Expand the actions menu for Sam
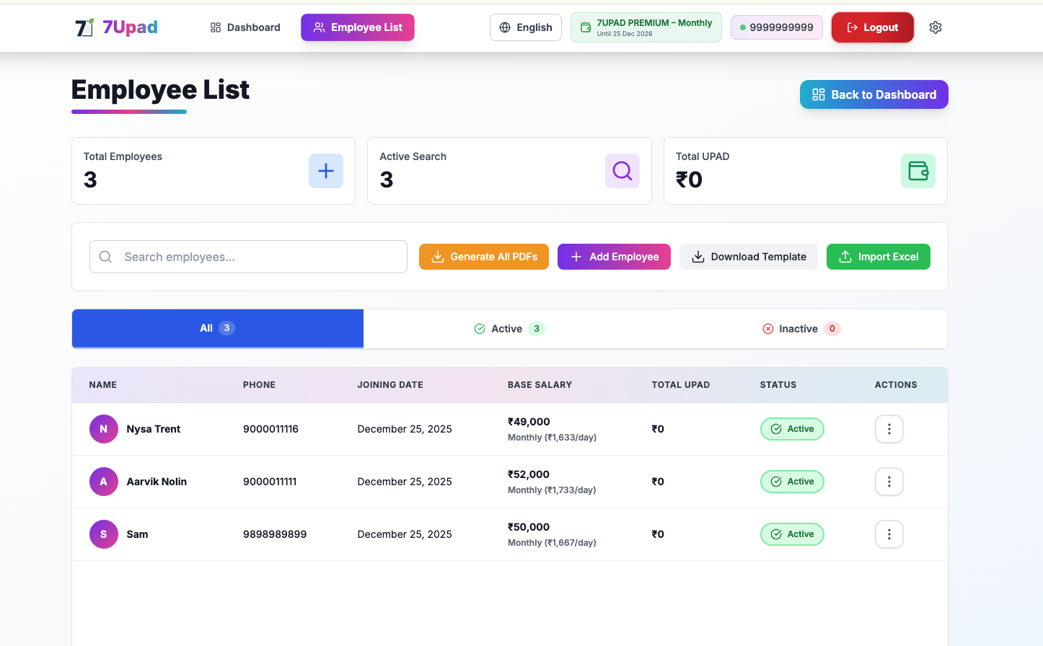Image resolution: width=1043 pixels, height=646 pixels. tap(889, 534)
